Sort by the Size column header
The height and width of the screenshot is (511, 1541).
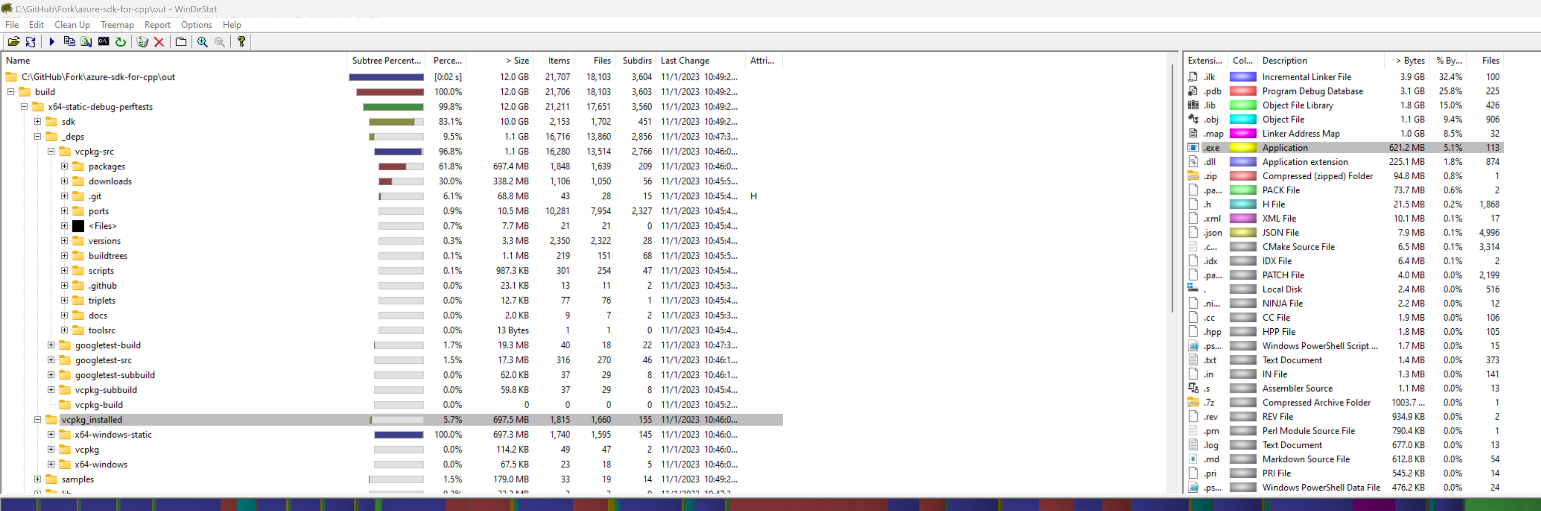pos(518,60)
